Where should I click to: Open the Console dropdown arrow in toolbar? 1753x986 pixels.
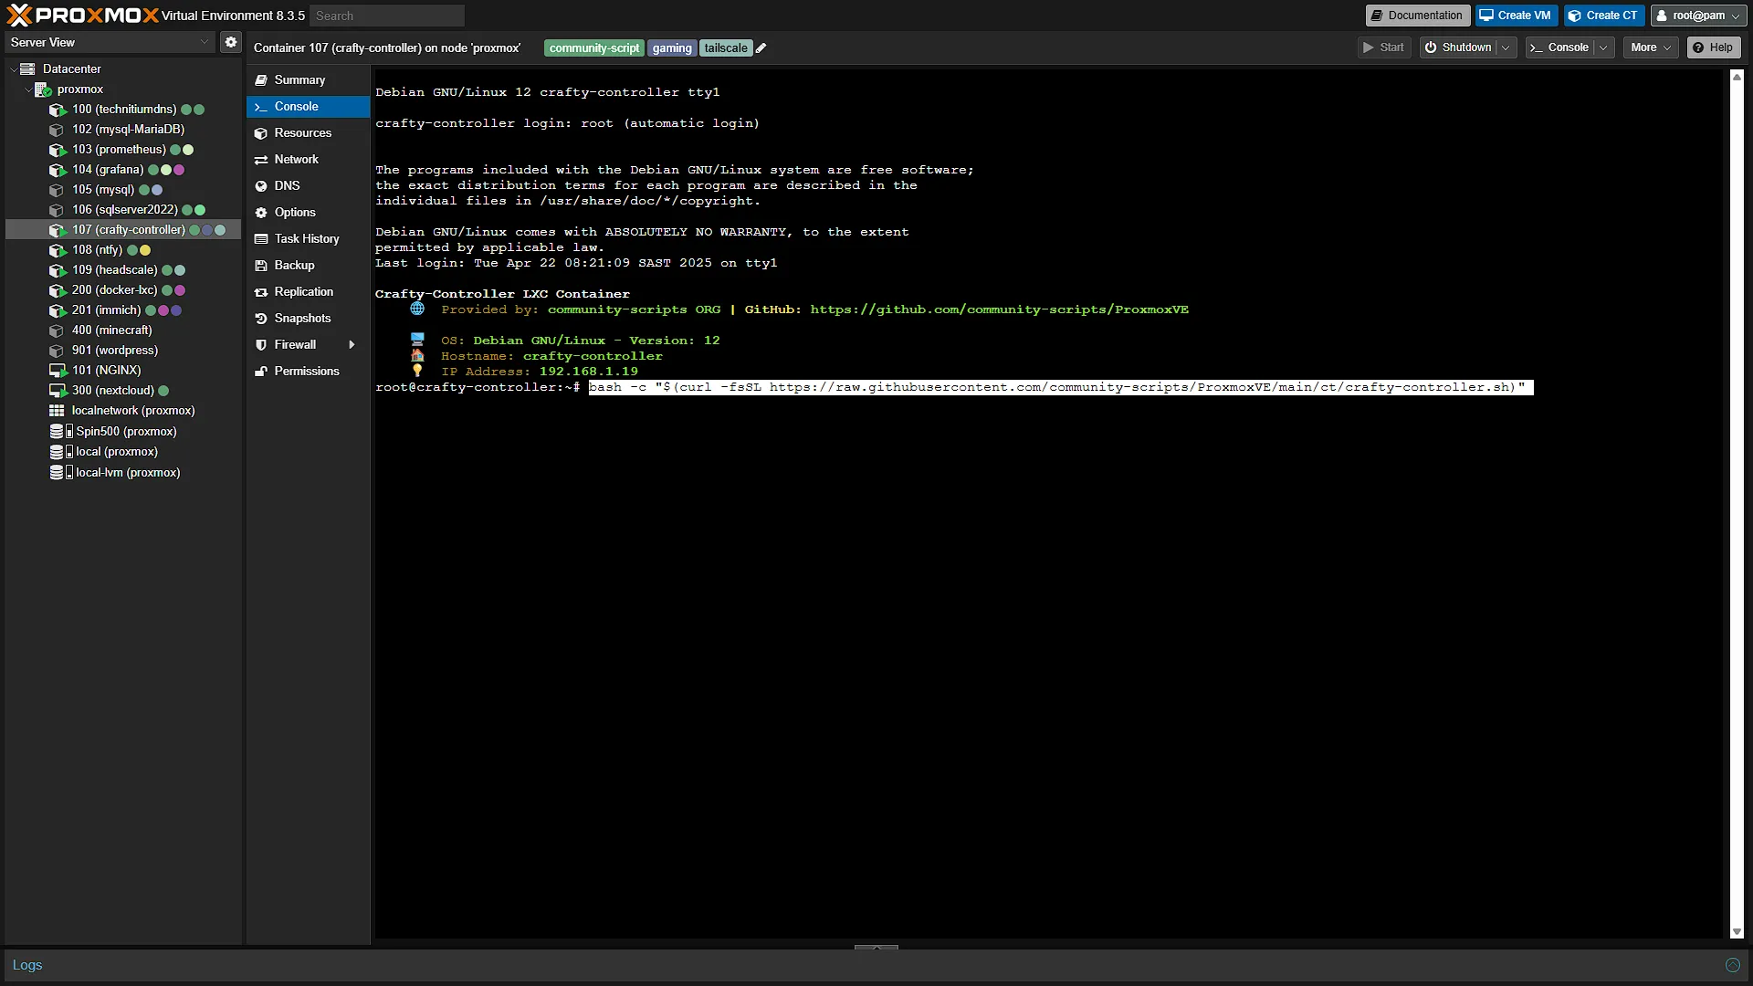pos(1604,47)
